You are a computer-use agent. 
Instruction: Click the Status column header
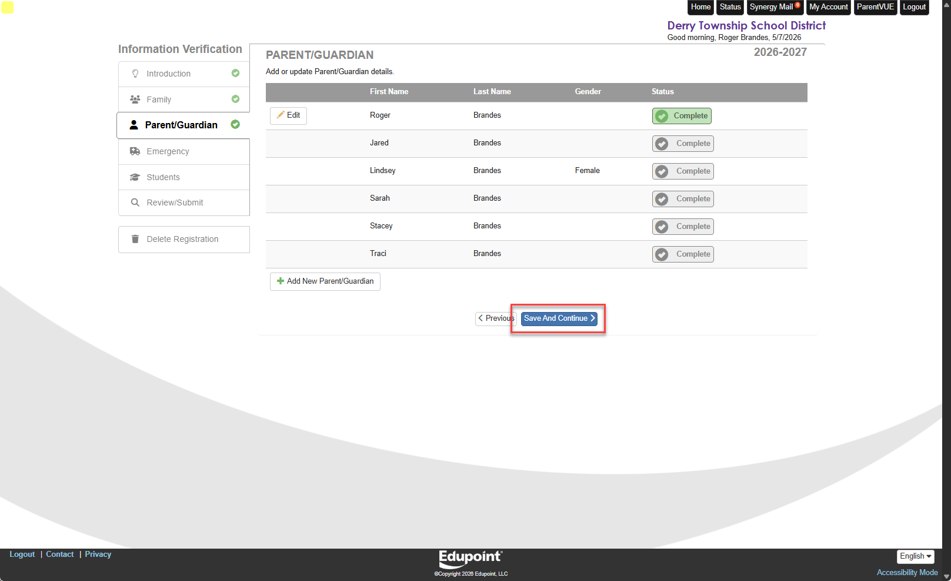[663, 92]
